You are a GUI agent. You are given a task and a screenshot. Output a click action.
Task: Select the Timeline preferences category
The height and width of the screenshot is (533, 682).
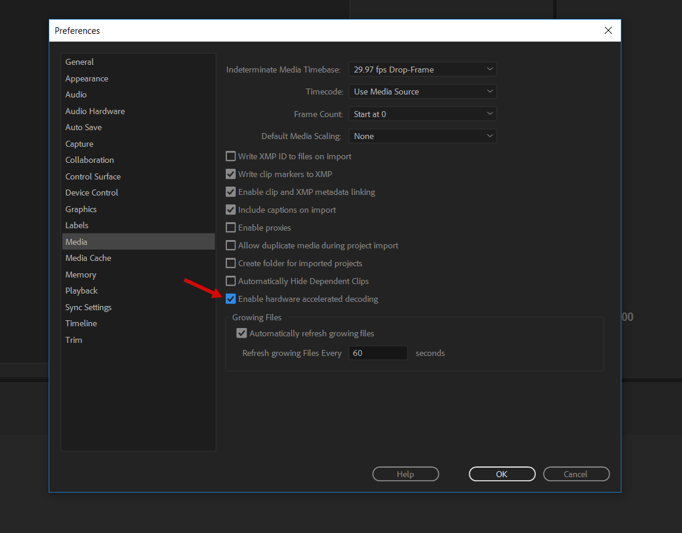81,323
